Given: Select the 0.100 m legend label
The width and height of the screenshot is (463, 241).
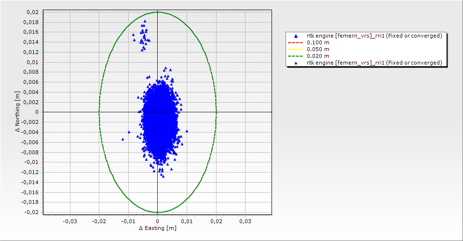Looking at the screenshot, I should pos(318,43).
